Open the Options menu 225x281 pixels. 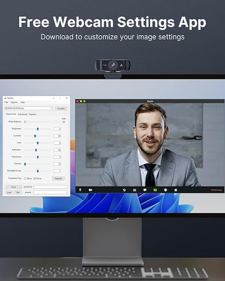click(x=14, y=102)
